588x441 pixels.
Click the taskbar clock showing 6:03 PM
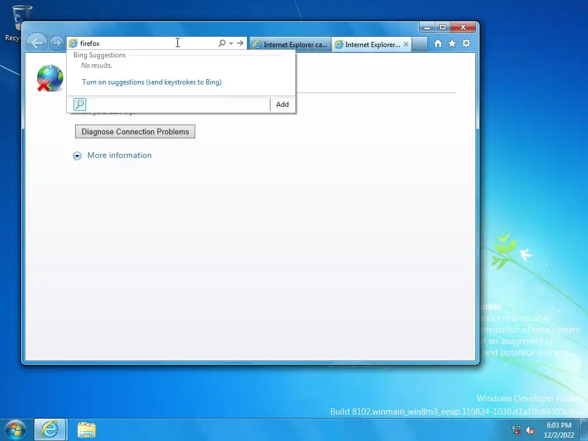[x=559, y=430]
